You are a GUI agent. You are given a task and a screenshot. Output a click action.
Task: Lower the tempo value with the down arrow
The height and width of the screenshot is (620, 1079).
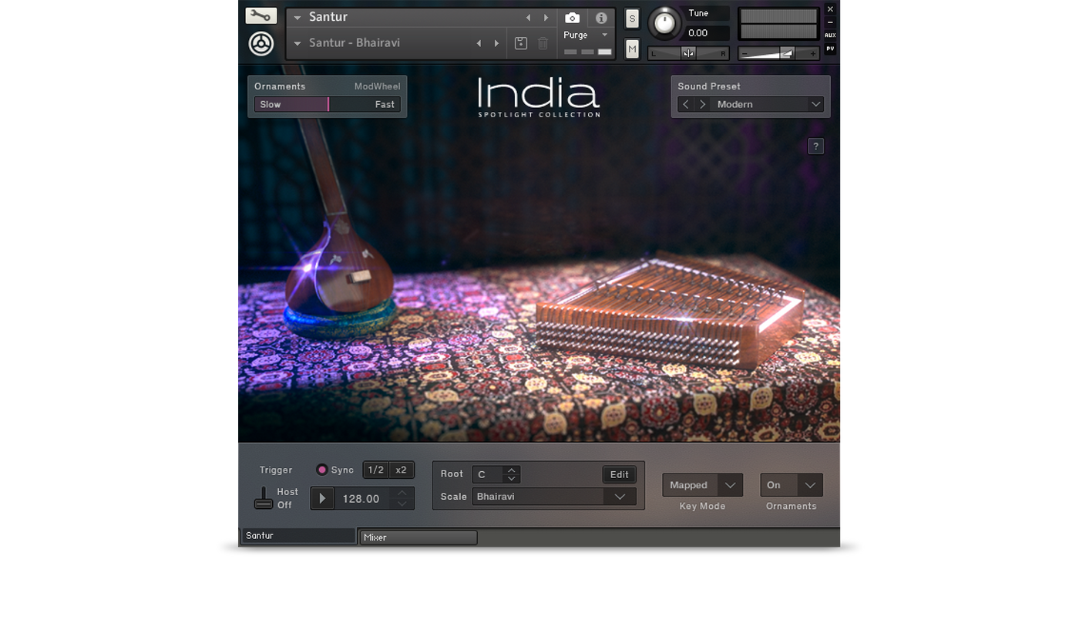(x=402, y=504)
